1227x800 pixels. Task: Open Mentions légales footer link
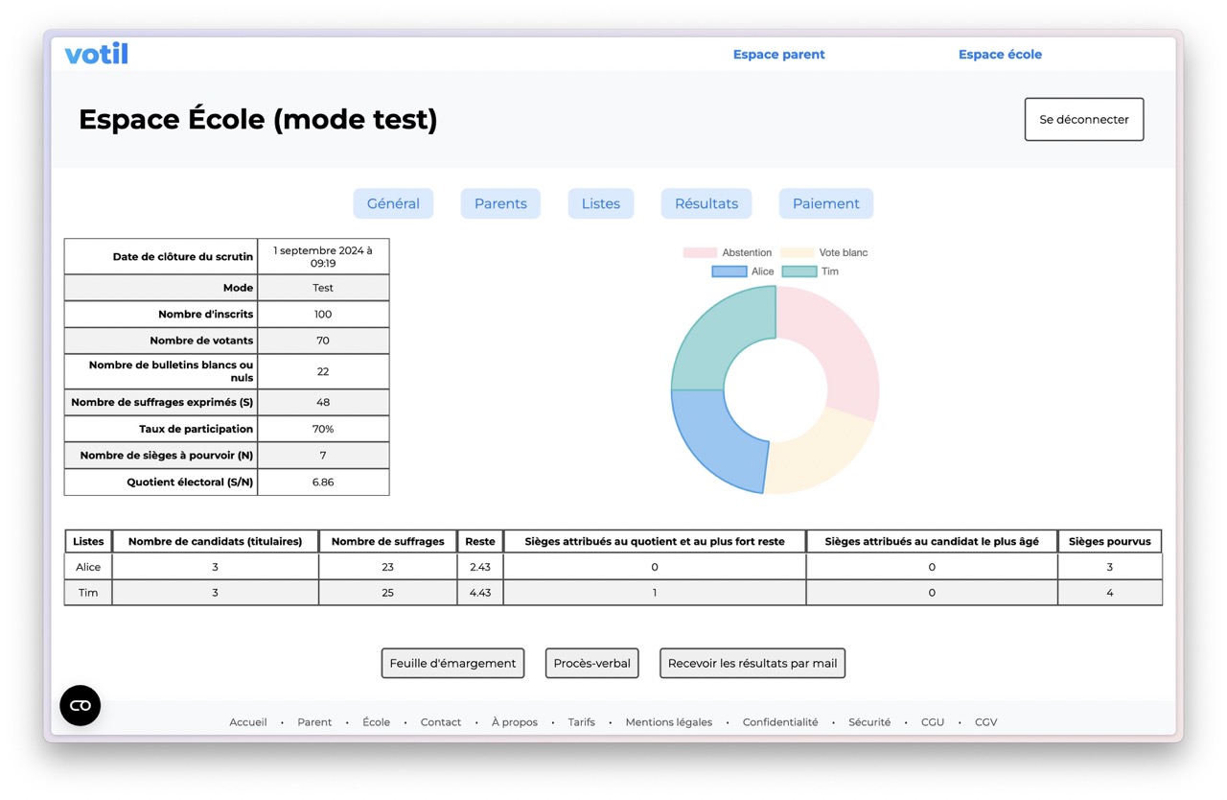(669, 722)
